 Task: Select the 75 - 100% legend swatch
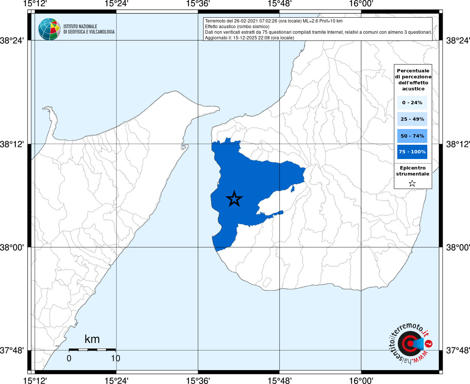coord(412,152)
